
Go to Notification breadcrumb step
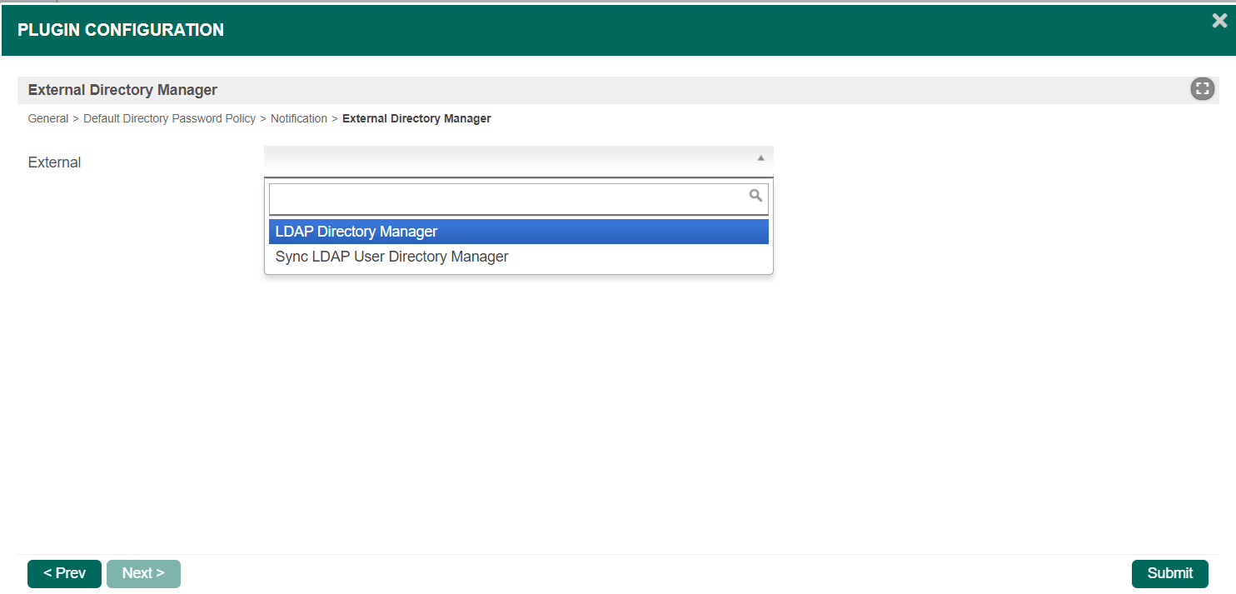pos(299,119)
